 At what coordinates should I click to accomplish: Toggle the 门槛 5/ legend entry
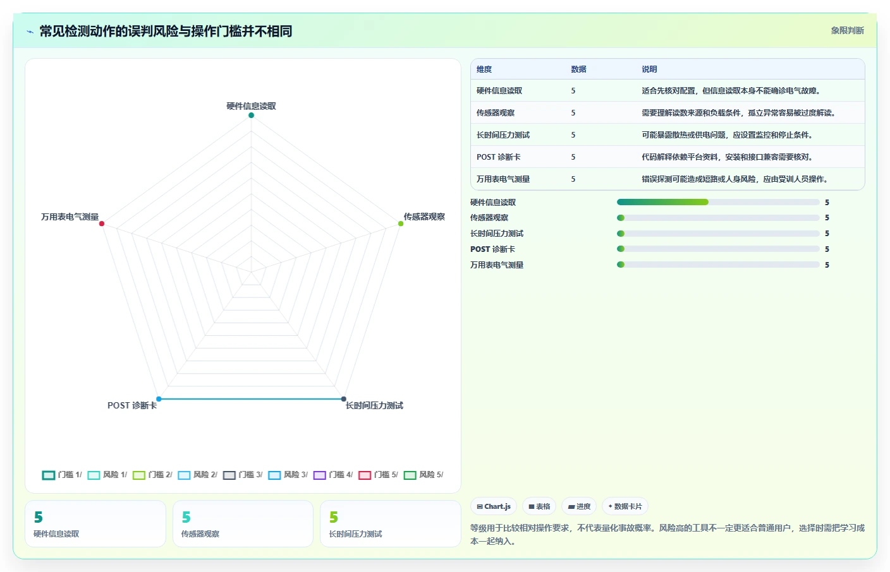378,475
